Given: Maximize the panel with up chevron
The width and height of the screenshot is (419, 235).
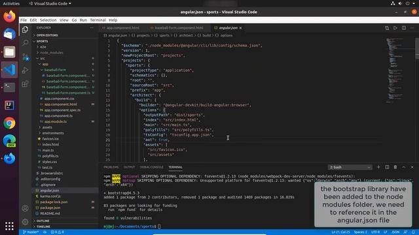Looking at the screenshot, I should click(404, 167).
